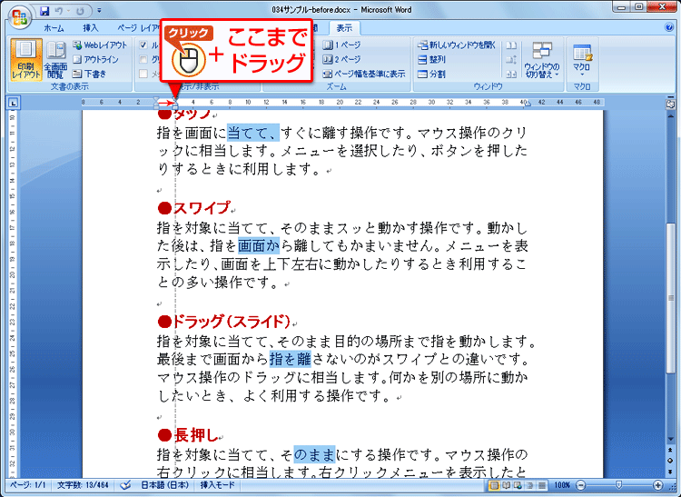Click highlighted text 指を離
Image resolution: width=681 pixels, height=497 pixels.
click(x=291, y=359)
